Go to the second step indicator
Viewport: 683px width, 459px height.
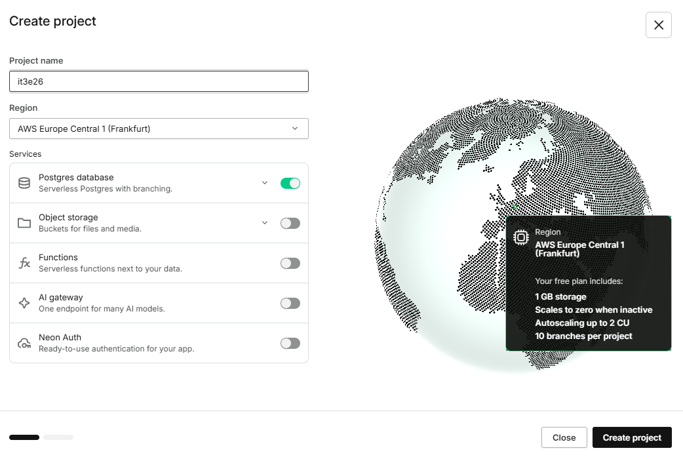click(x=58, y=437)
